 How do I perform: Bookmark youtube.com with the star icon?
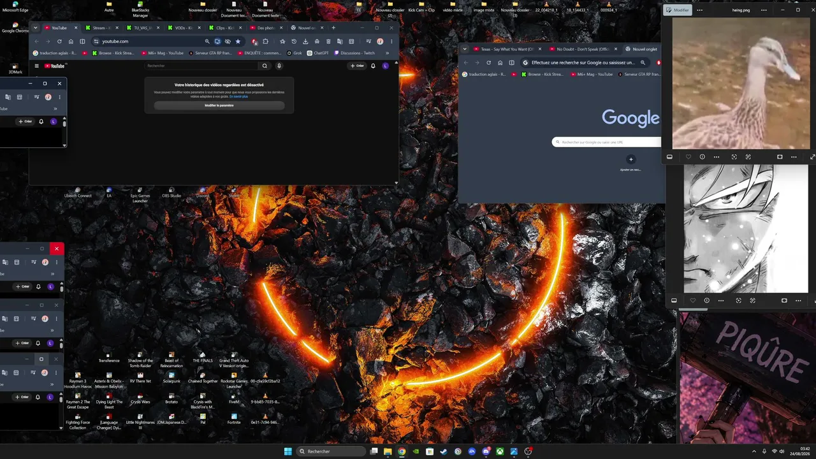(x=238, y=41)
